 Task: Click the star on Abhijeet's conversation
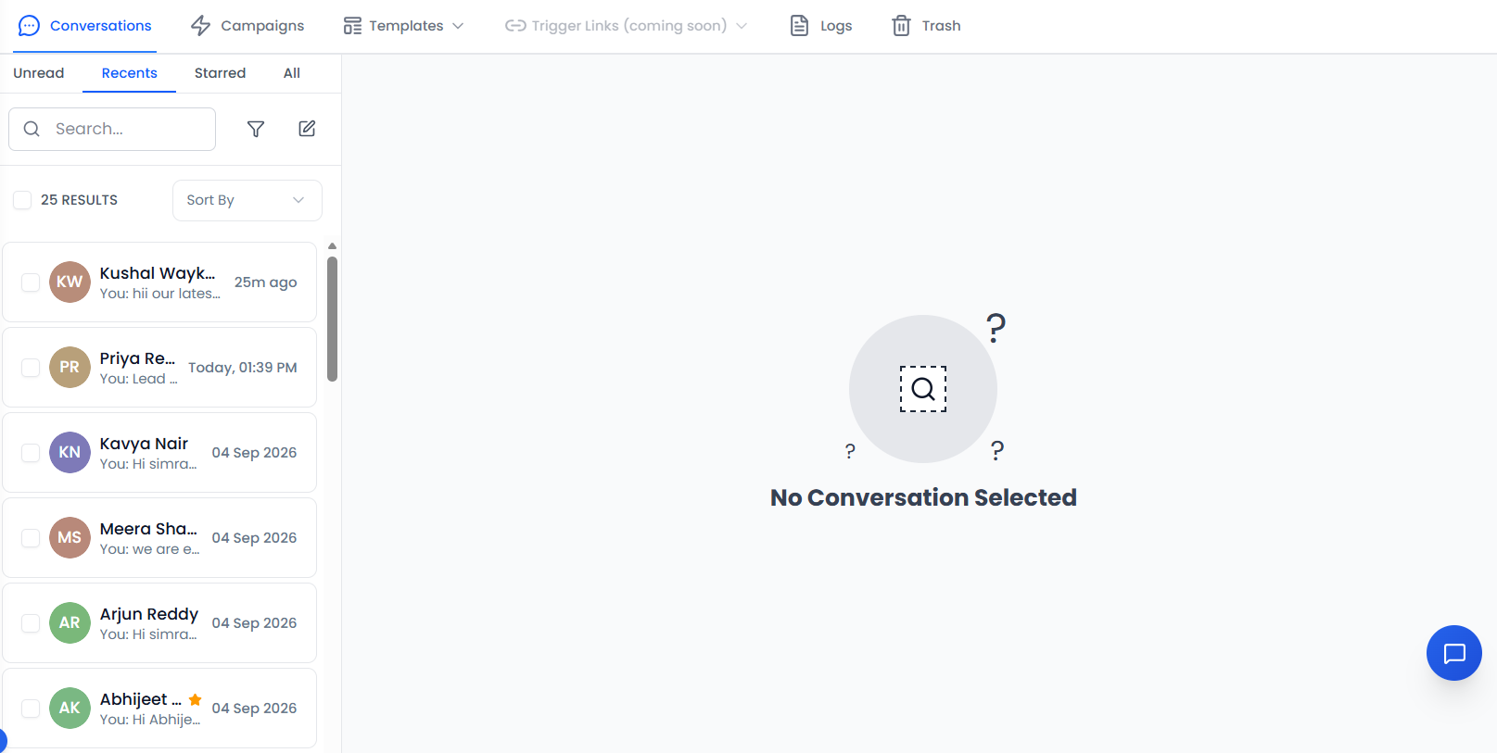point(195,699)
